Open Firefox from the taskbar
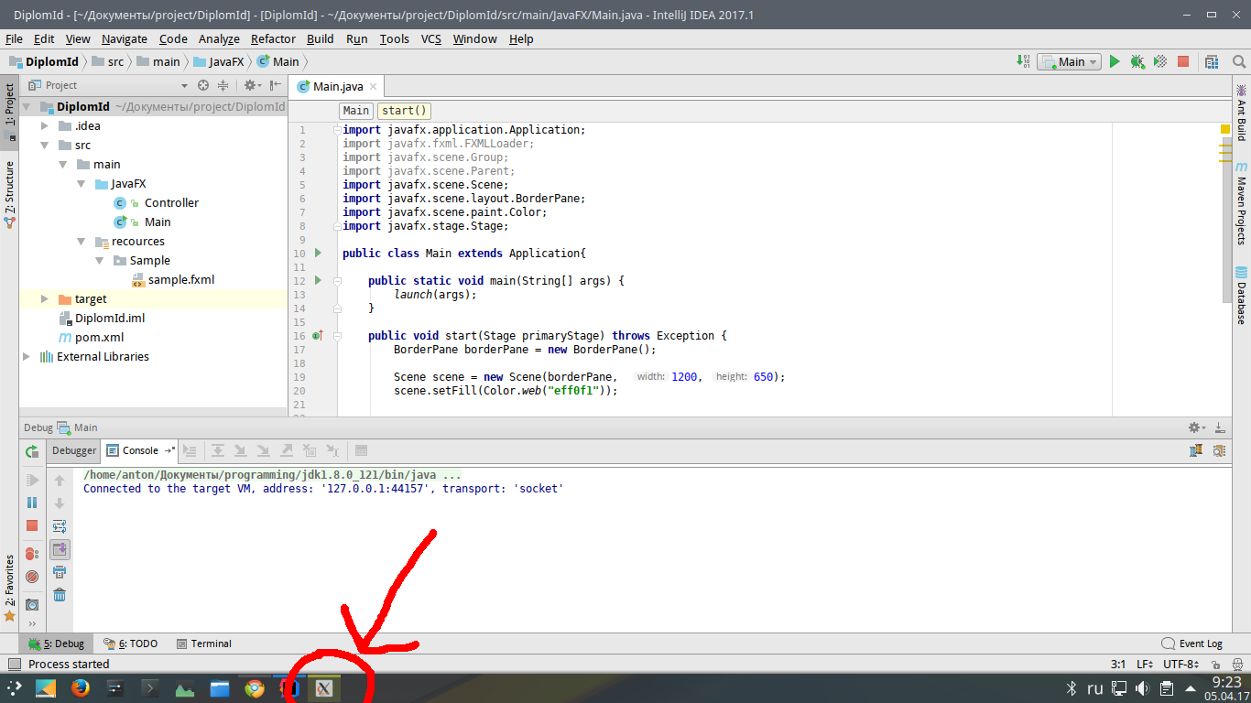The width and height of the screenshot is (1251, 703). (81, 687)
